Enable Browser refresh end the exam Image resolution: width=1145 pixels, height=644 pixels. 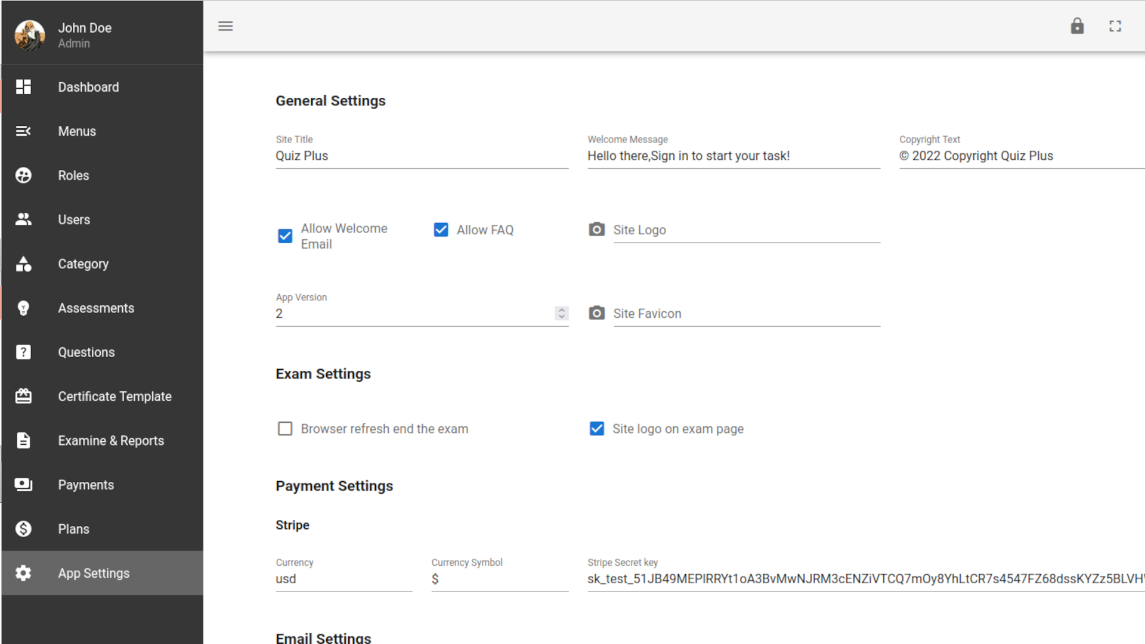click(x=285, y=429)
